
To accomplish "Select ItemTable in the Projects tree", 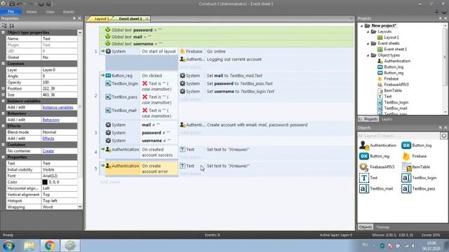I will click(393, 90).
